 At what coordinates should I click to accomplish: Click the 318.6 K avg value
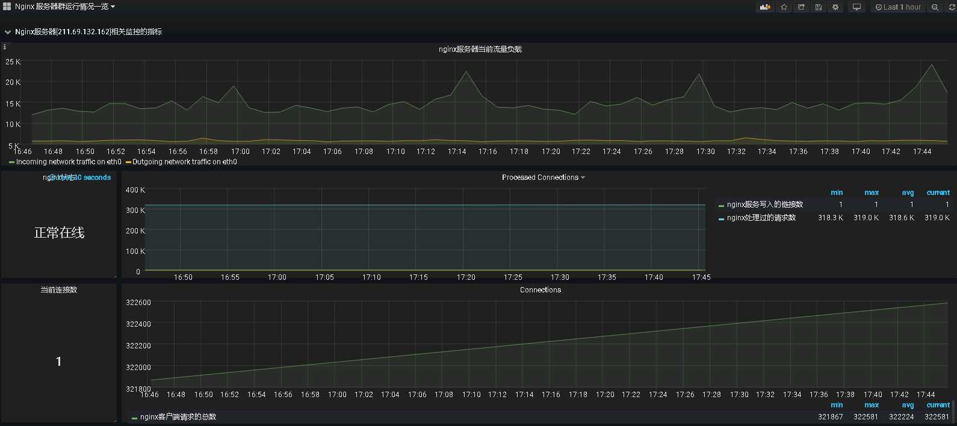click(902, 218)
